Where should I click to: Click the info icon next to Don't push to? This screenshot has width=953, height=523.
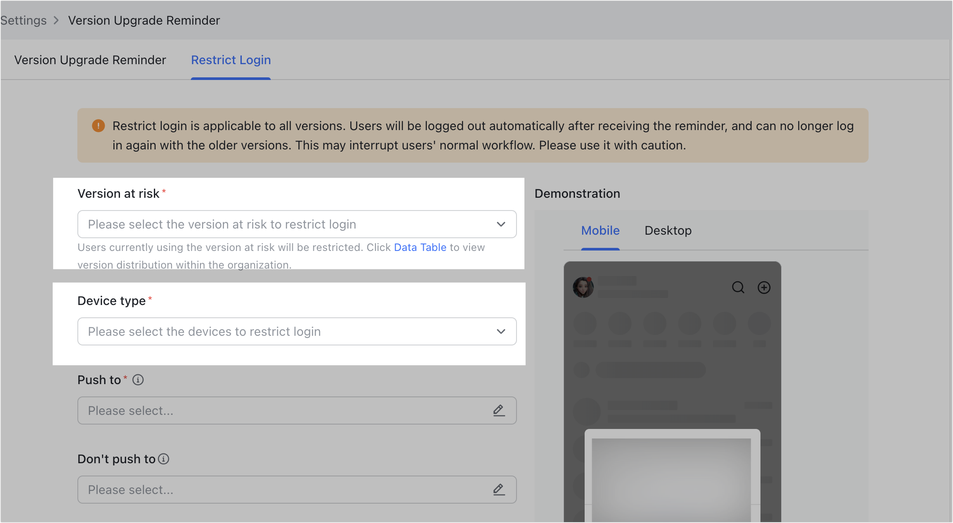164,459
